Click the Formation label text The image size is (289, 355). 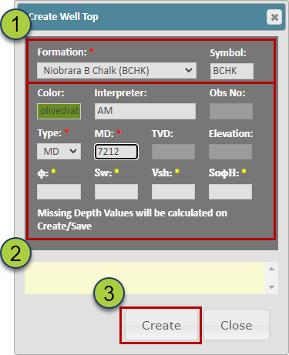pyautogui.click(x=62, y=52)
